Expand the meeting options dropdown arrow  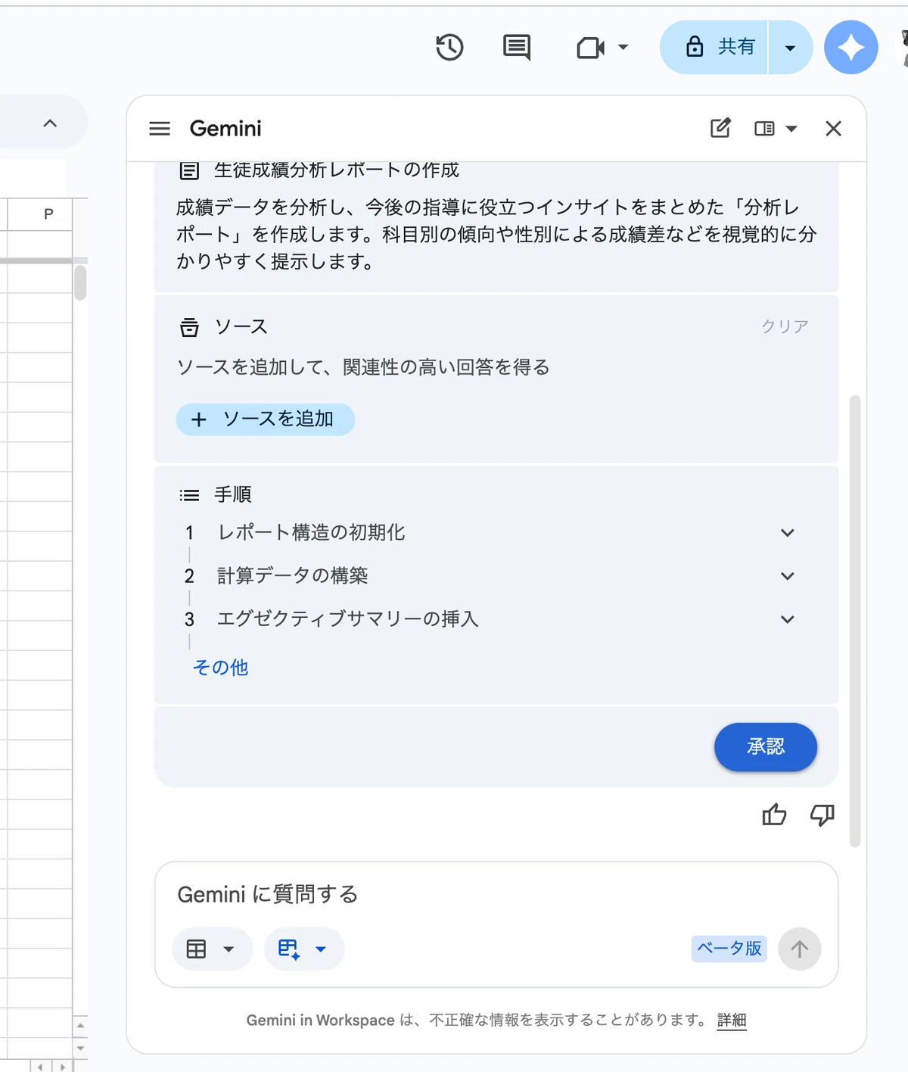[623, 47]
